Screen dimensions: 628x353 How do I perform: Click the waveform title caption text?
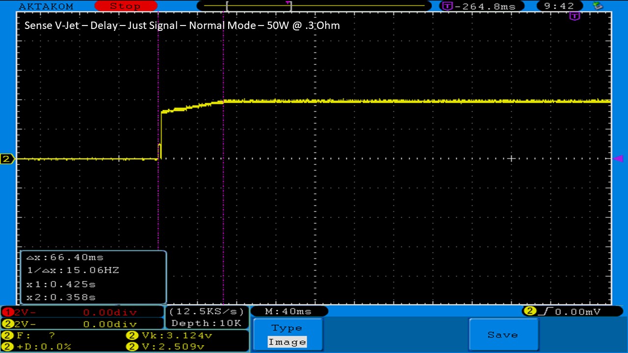182,25
